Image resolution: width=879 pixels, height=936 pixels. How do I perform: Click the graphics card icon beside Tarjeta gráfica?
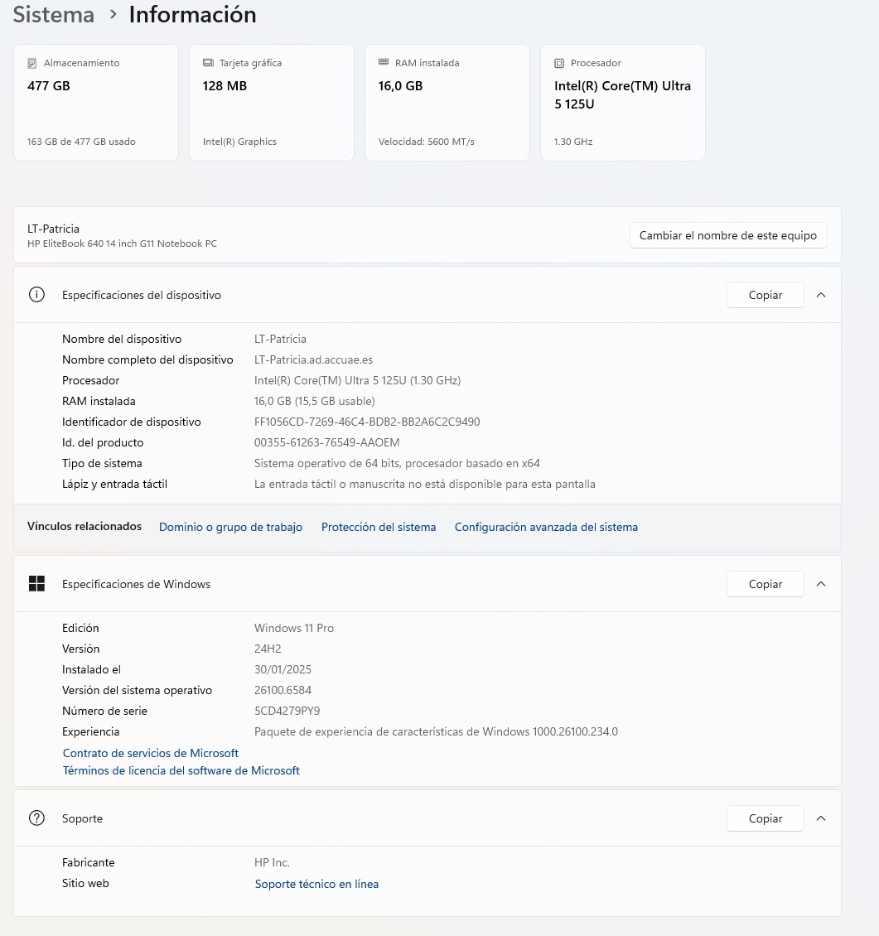208,63
